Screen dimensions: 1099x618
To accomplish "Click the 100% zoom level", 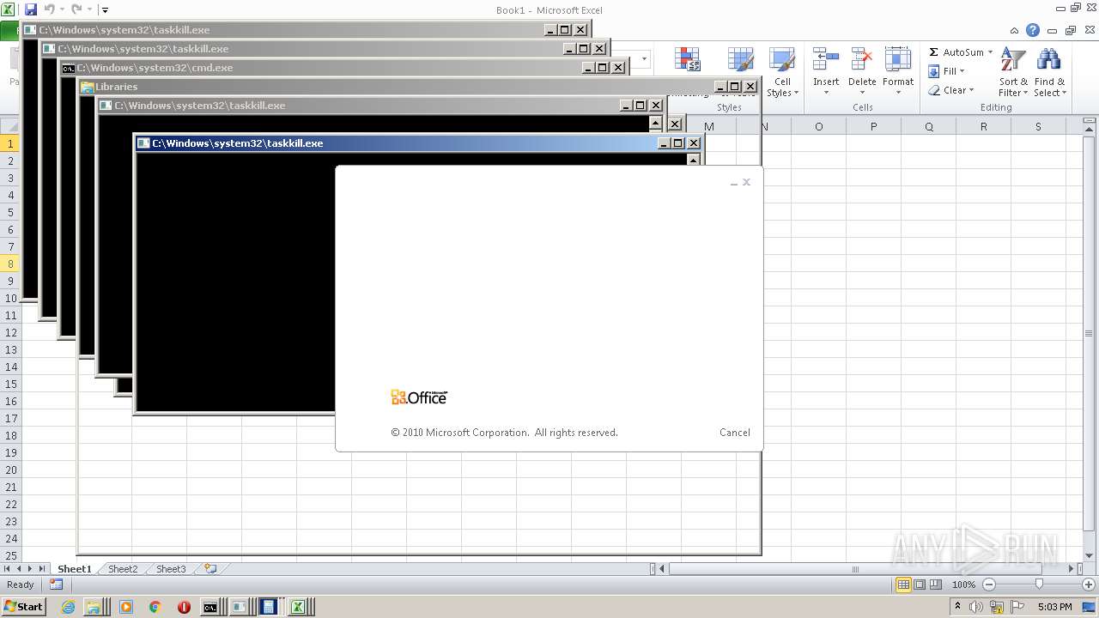I will pyautogui.click(x=963, y=585).
